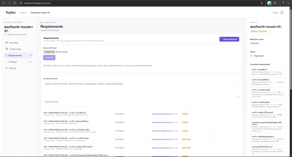
Task: Click the Projects breadcrumb link
Action: pyautogui.click(x=23, y=13)
